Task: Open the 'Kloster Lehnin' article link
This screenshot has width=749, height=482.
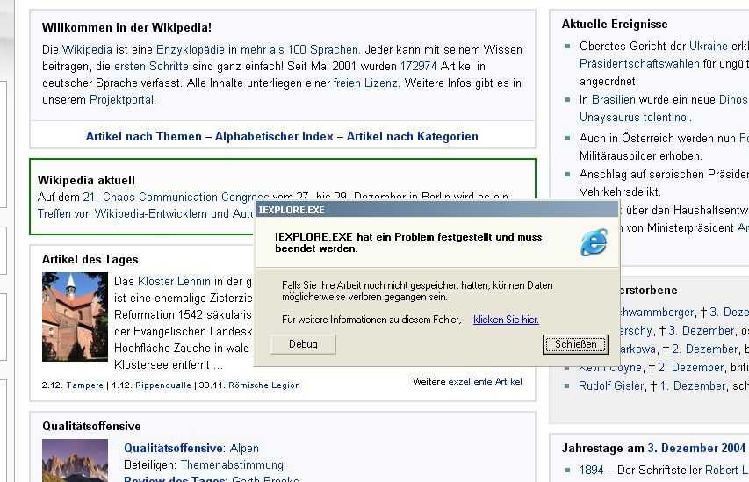Action: tap(174, 281)
